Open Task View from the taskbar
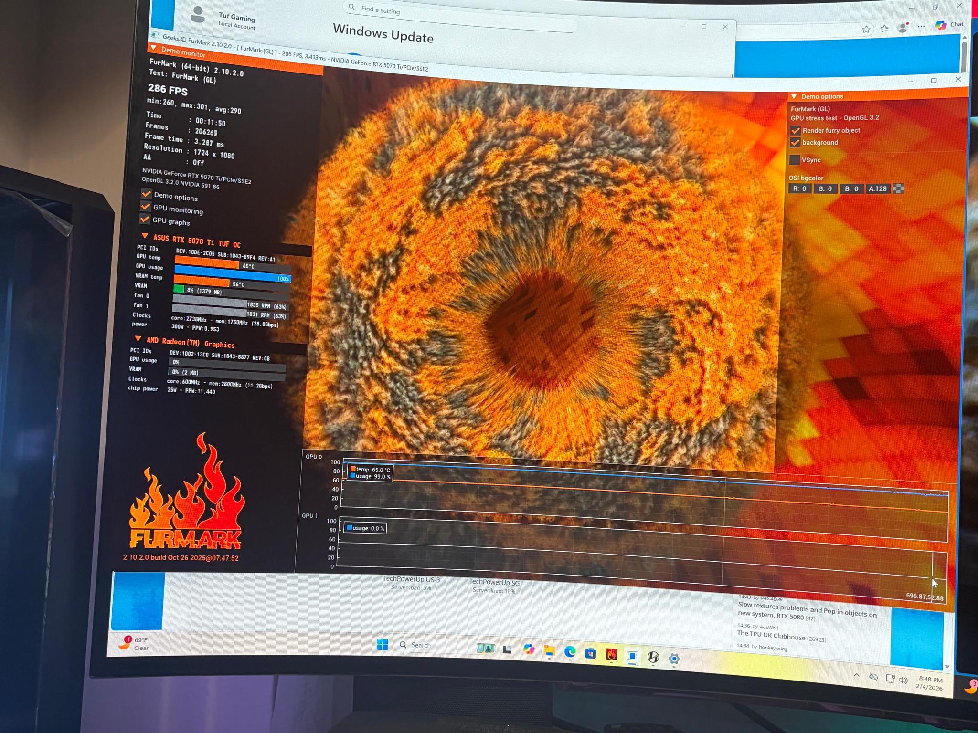 (x=507, y=649)
